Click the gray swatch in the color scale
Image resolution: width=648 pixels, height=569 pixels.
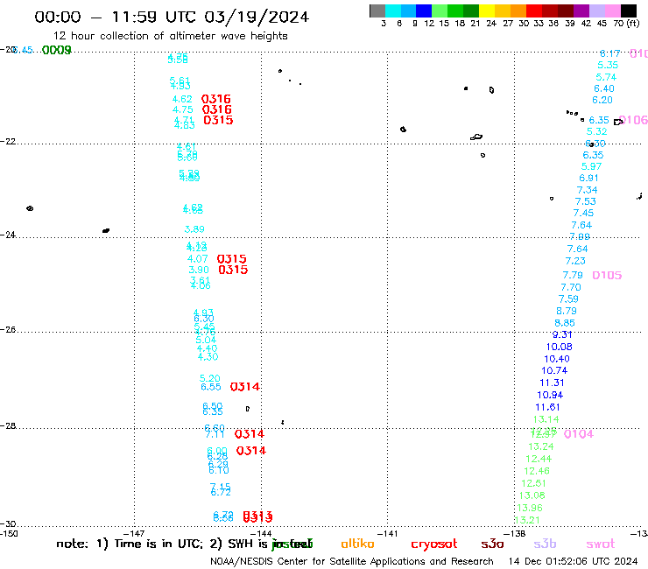tap(377, 11)
